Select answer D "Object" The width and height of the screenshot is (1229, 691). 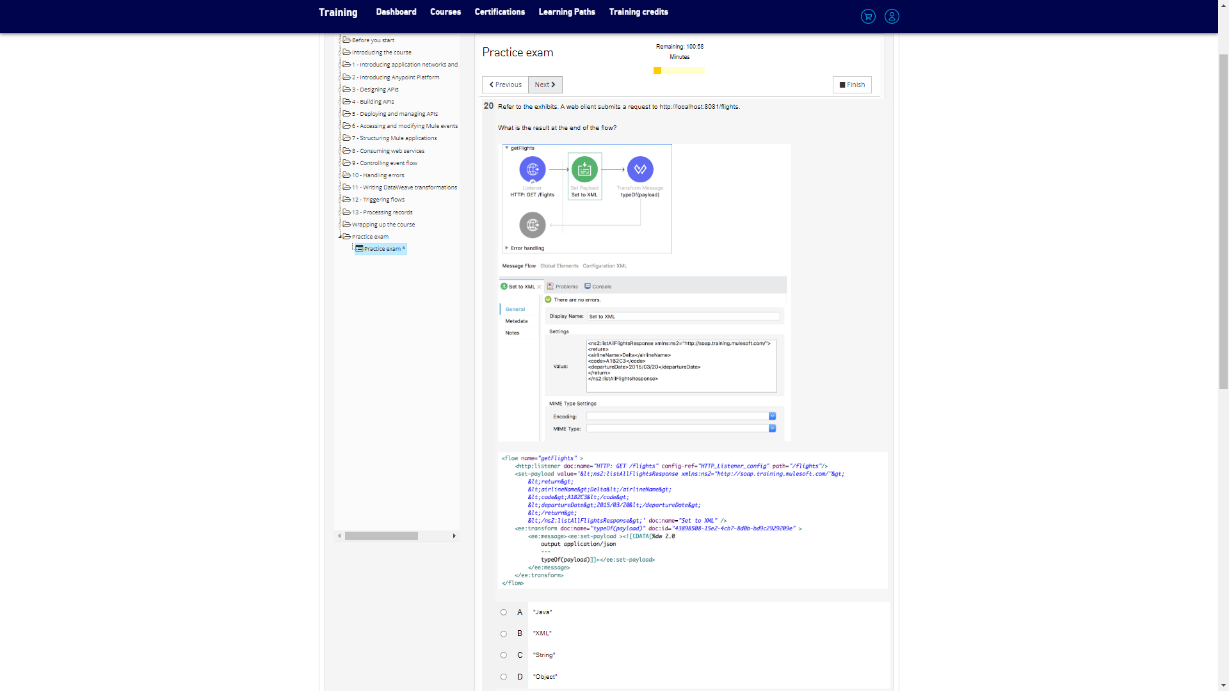coord(504,677)
